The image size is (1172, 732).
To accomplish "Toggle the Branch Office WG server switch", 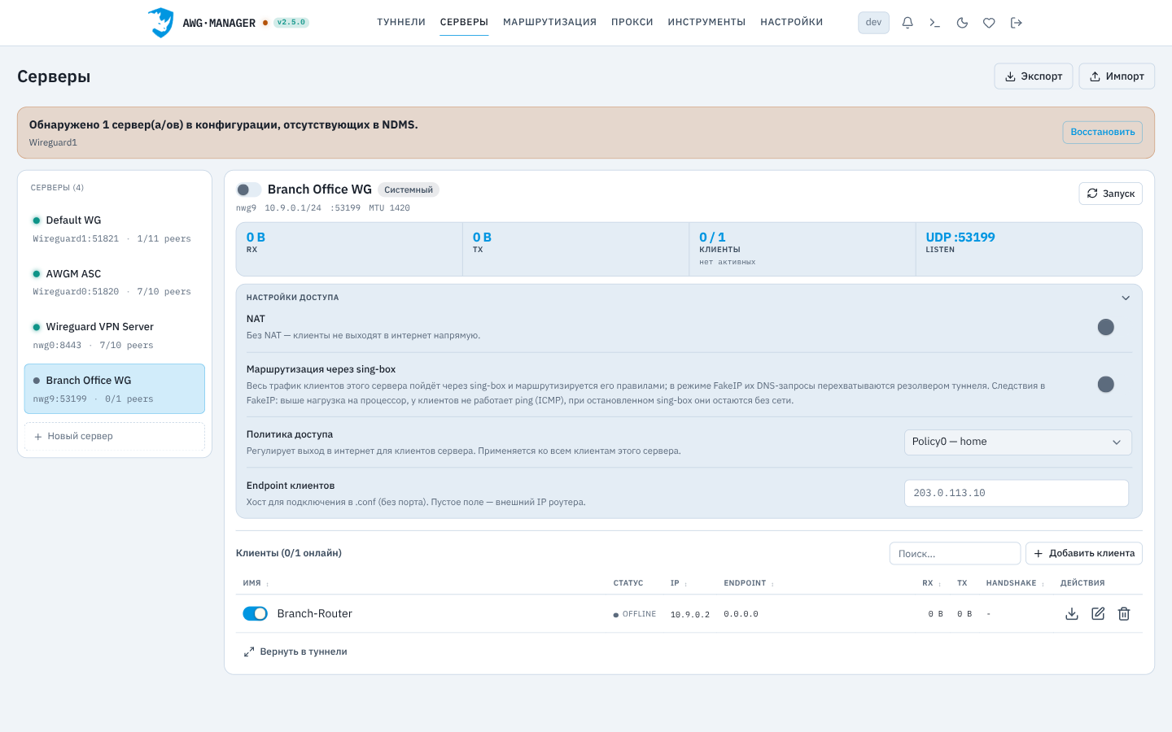I will pyautogui.click(x=248, y=190).
